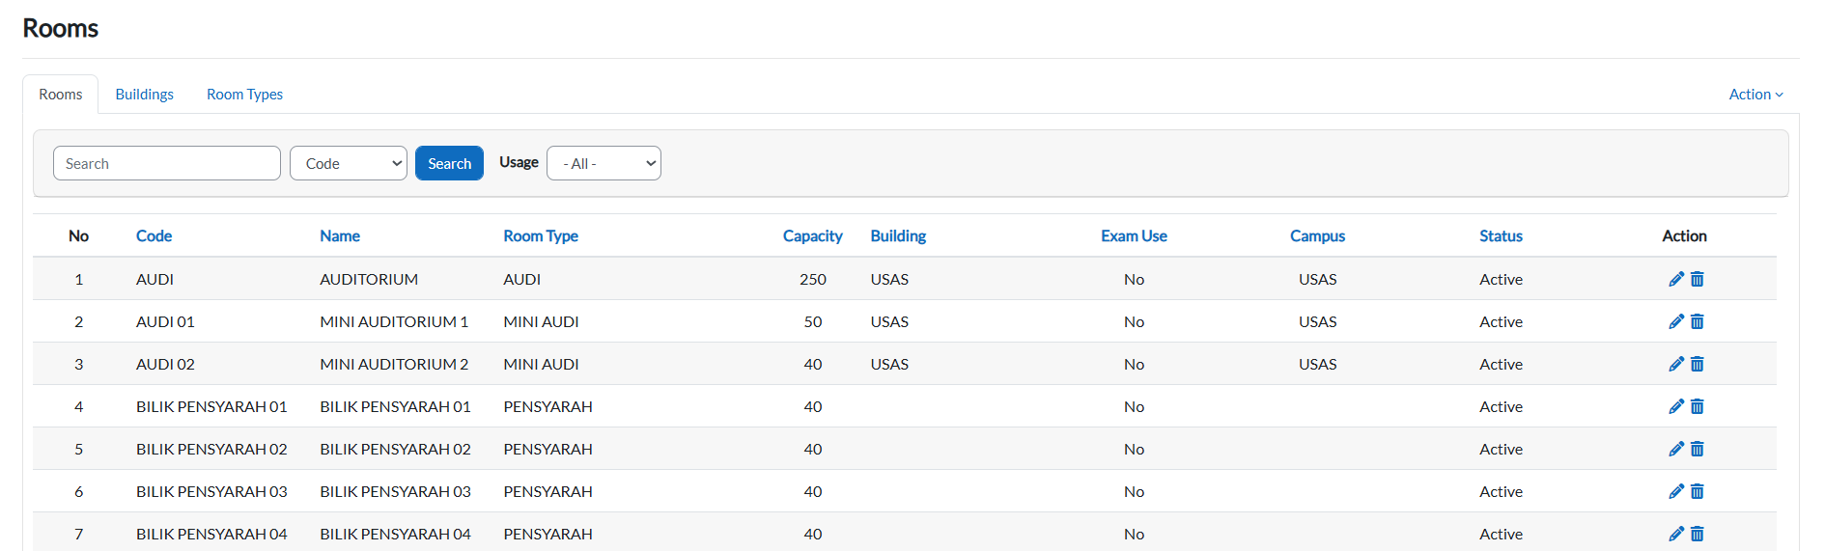This screenshot has height=551, width=1825.
Task: Sort the table by Campus header
Action: 1316,235
